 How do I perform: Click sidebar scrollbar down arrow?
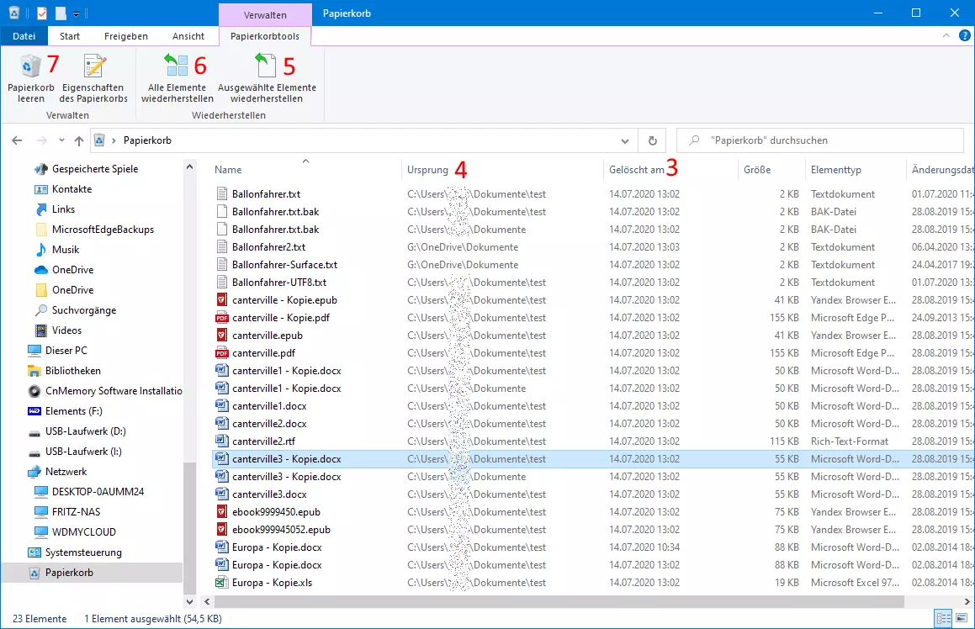click(189, 601)
